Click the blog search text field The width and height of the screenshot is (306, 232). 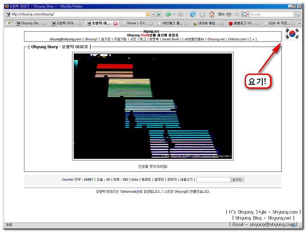(x=213, y=180)
